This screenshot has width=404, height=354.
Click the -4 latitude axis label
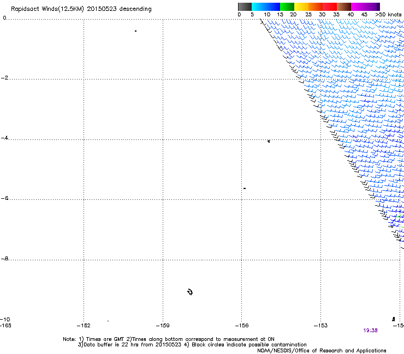coord(4,138)
